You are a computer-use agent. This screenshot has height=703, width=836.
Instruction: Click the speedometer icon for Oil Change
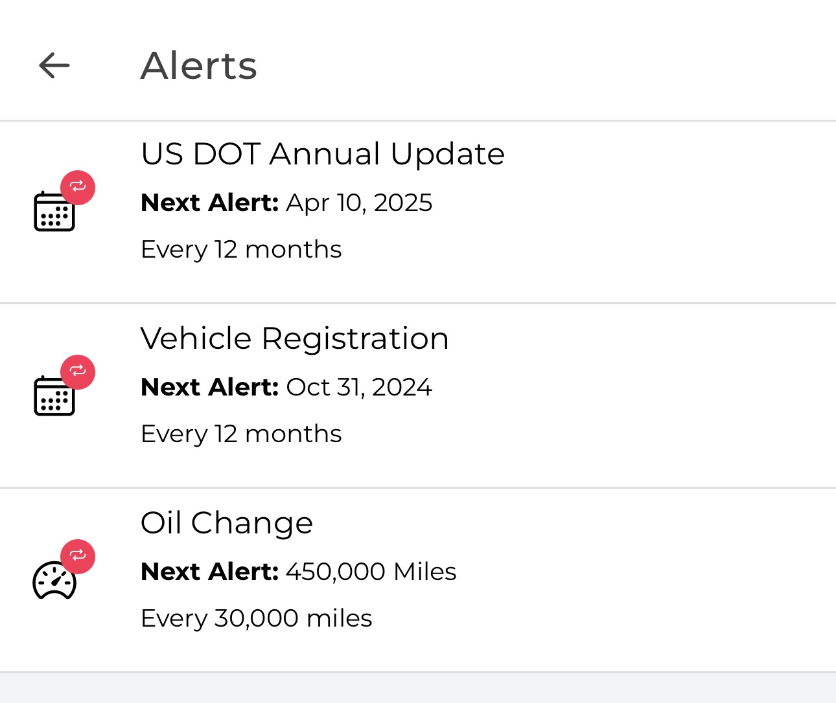coord(54,581)
